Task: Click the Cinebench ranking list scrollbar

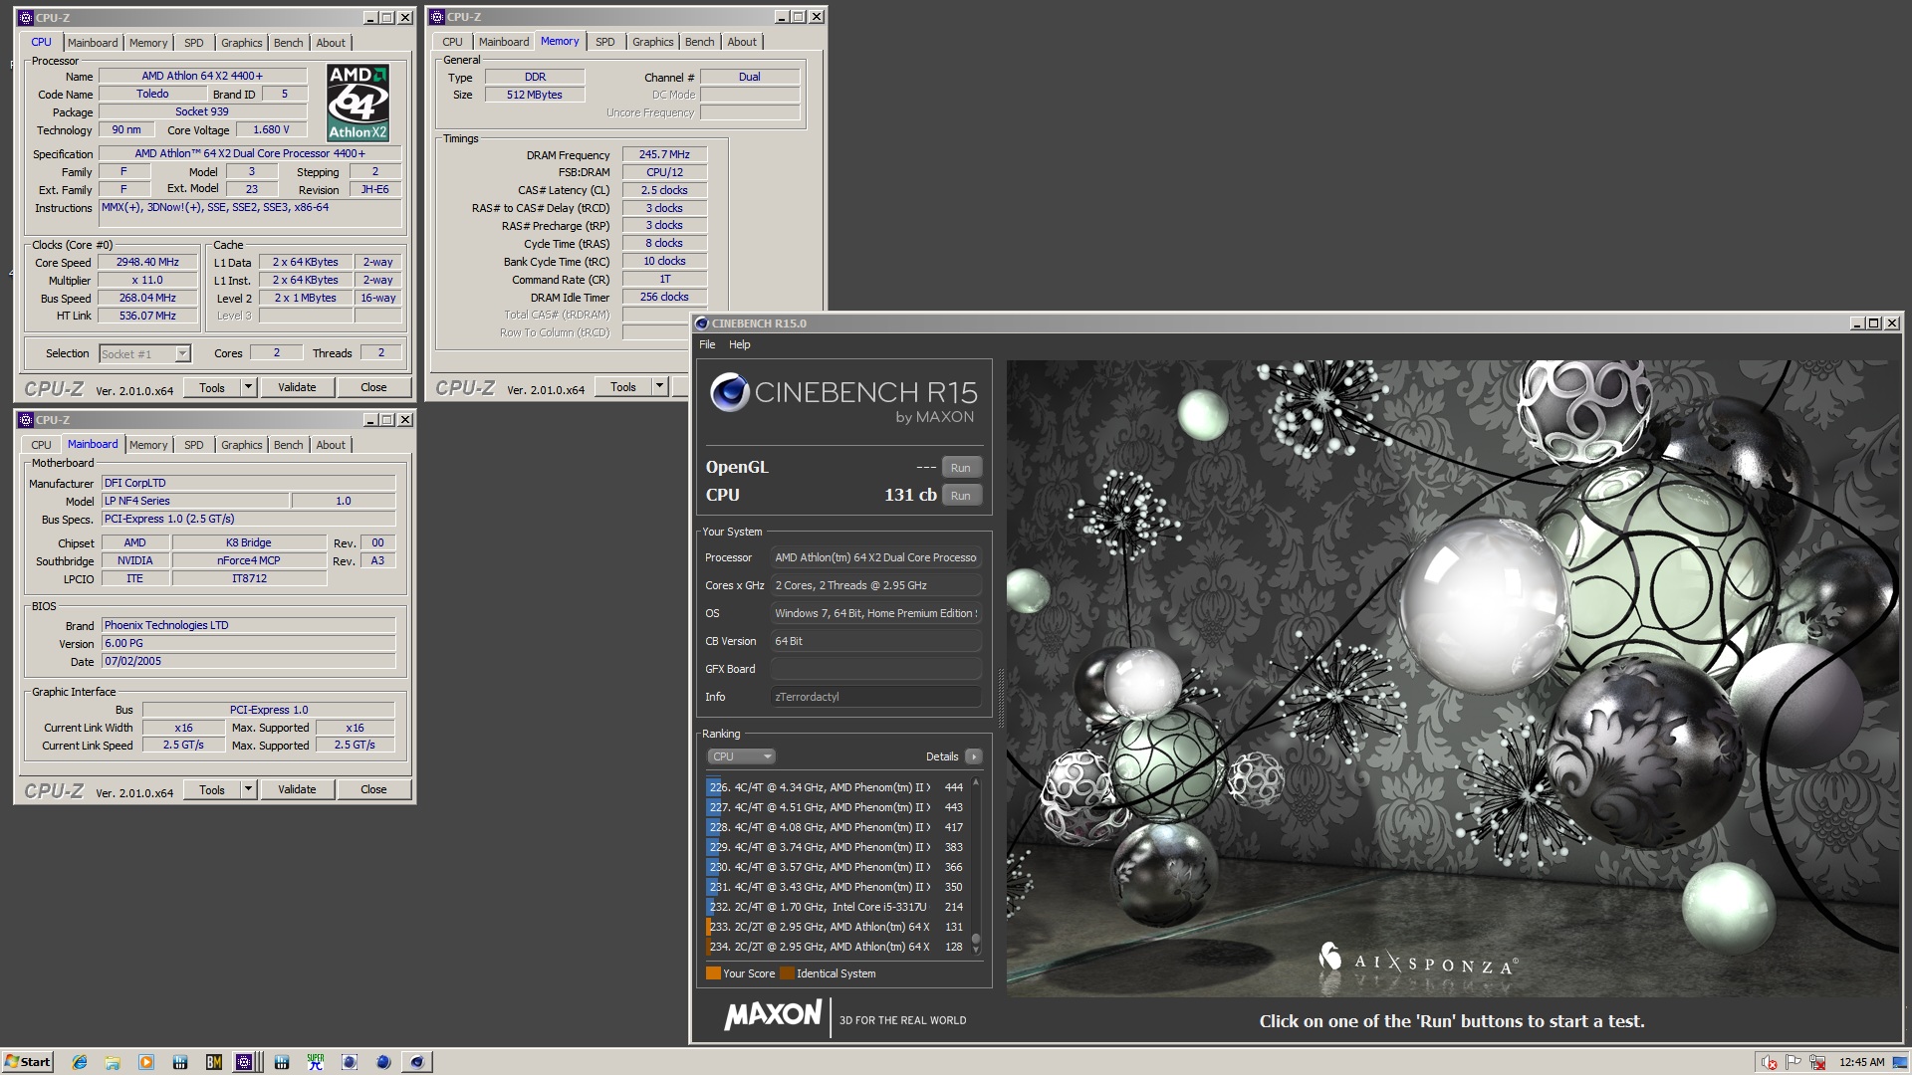Action: tap(976, 866)
